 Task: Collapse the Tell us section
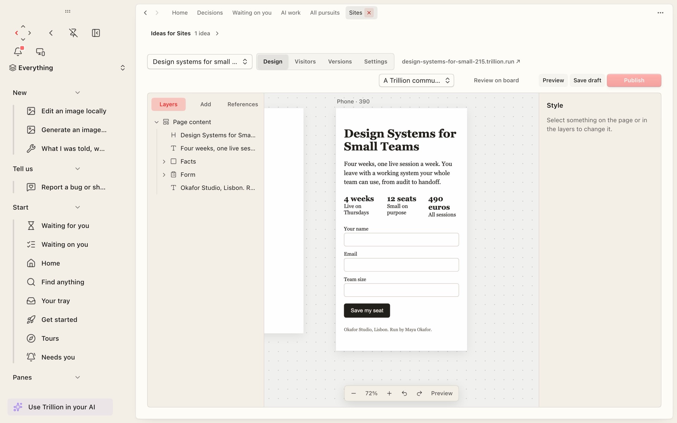[x=78, y=169]
